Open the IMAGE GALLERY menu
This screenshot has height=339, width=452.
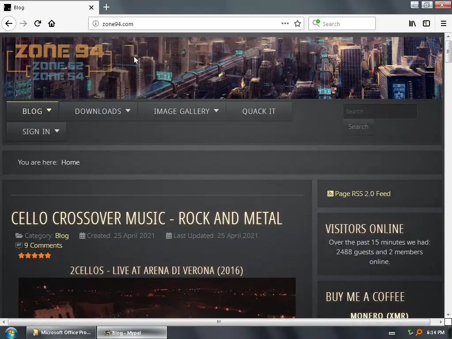click(181, 111)
